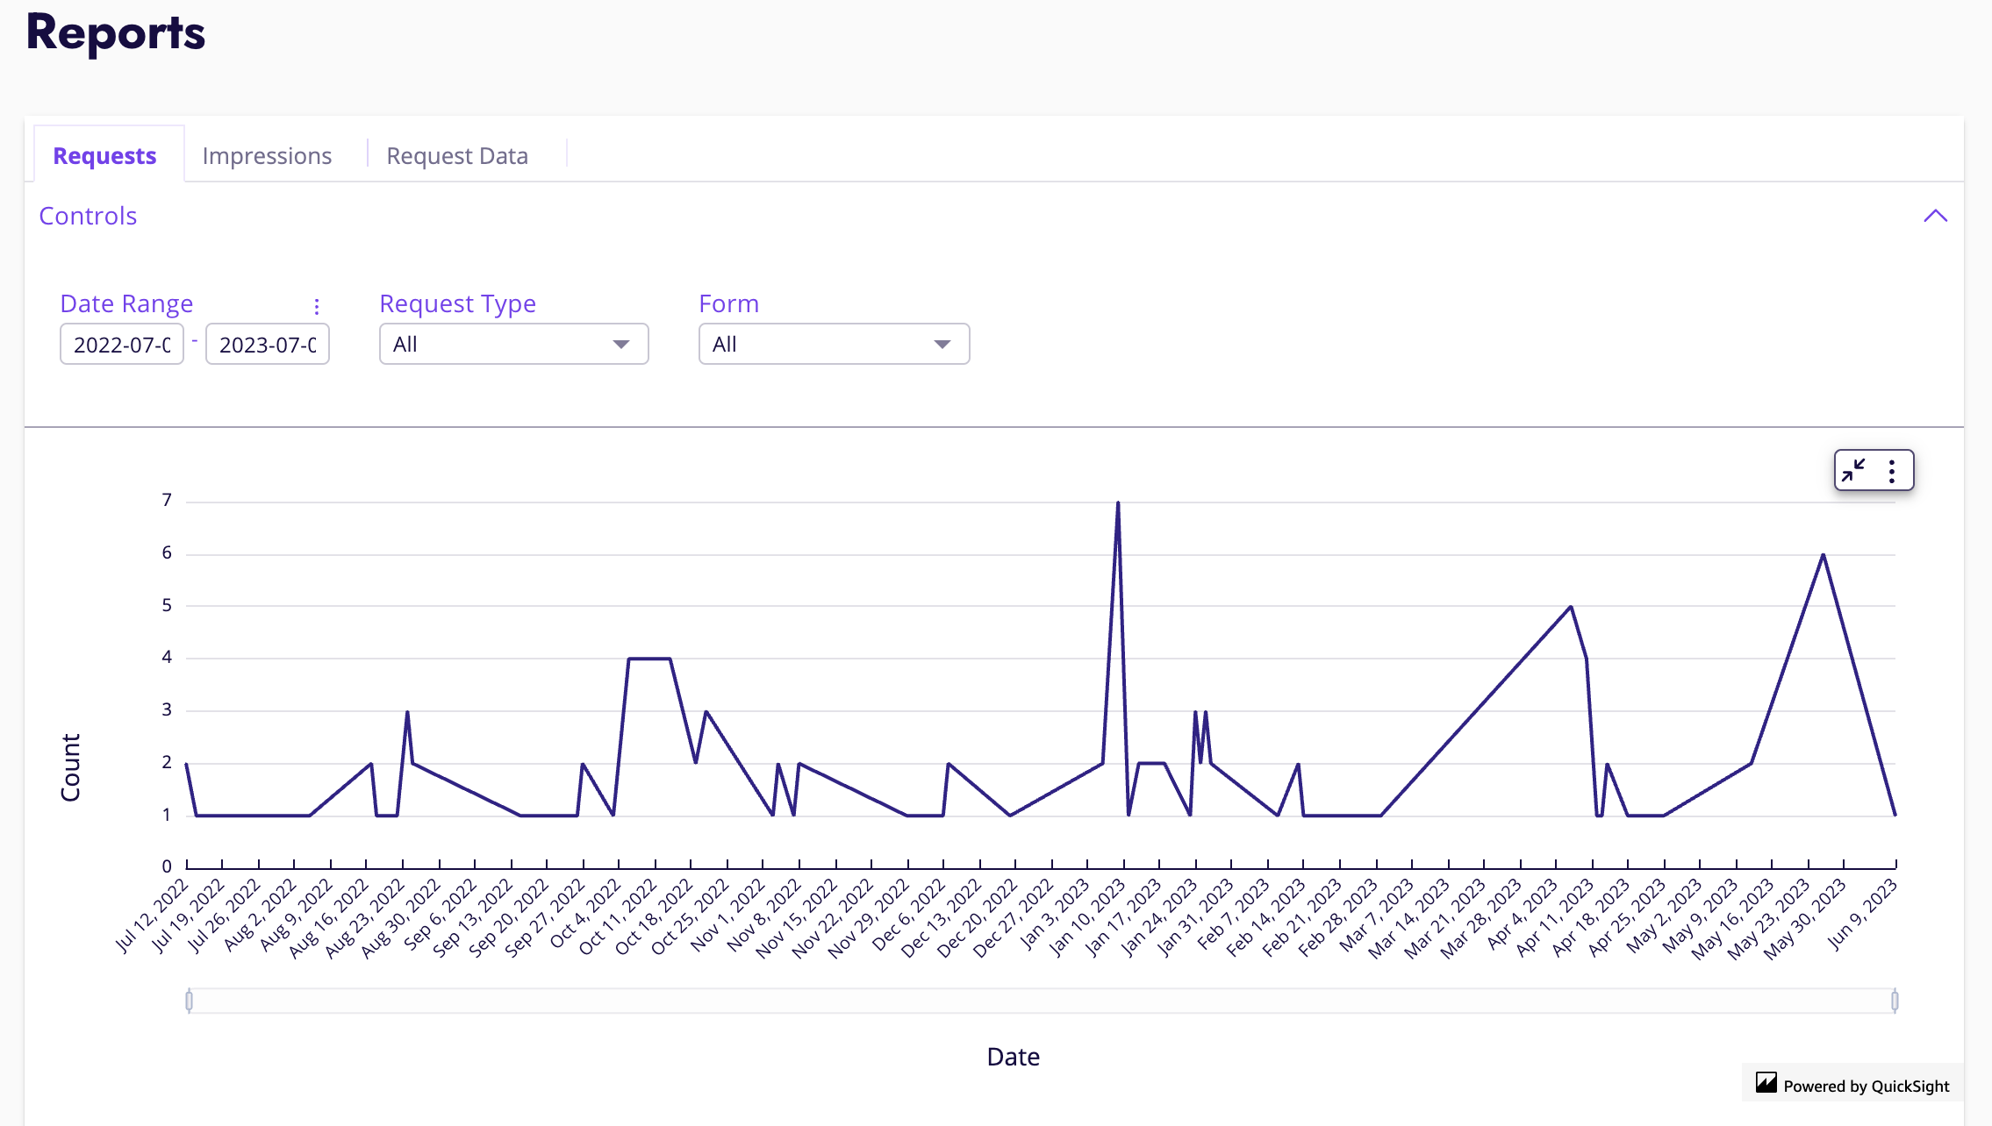Click the peak data point at count 7
The height and width of the screenshot is (1126, 1992).
pyautogui.click(x=1117, y=502)
